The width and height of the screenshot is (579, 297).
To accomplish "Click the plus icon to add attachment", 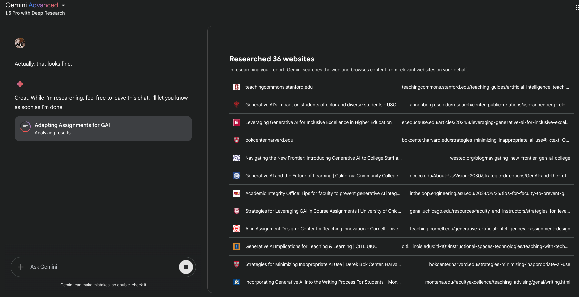I will pyautogui.click(x=21, y=267).
